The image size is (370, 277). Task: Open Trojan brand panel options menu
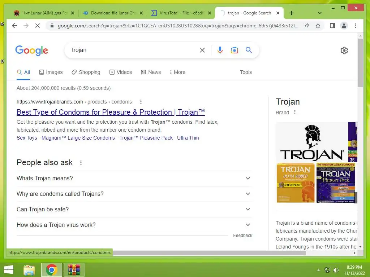coord(294,112)
